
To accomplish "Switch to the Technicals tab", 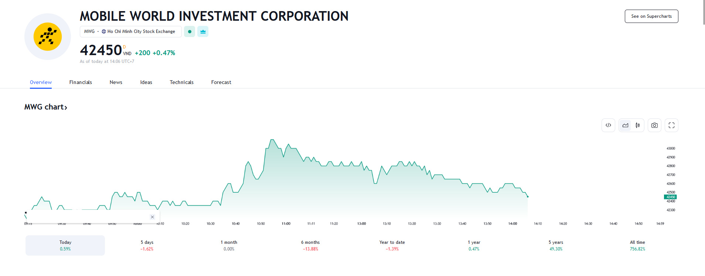I will point(181,83).
